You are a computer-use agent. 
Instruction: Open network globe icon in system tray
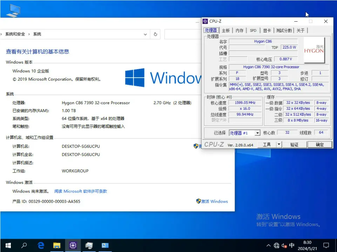pos(276,245)
